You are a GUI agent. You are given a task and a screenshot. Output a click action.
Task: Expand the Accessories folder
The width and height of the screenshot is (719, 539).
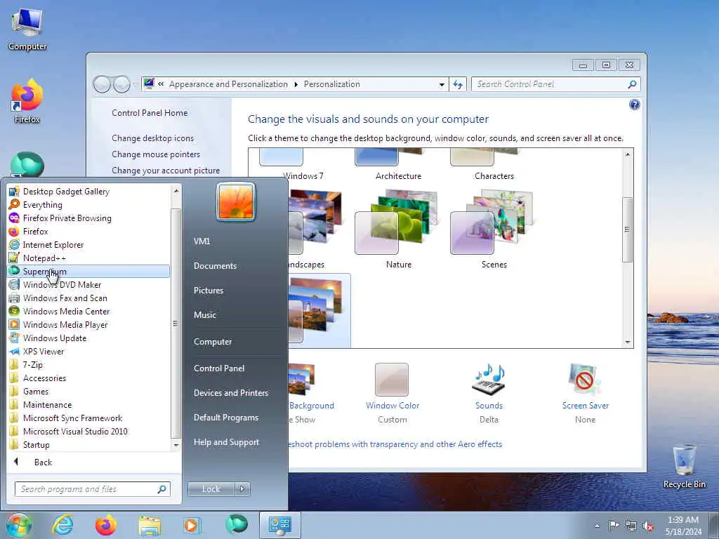click(88, 378)
